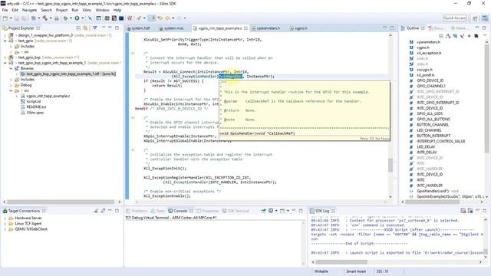Select LED_DELAY in Outline
Viewport: 491px width, 276px height.
[x=426, y=146]
